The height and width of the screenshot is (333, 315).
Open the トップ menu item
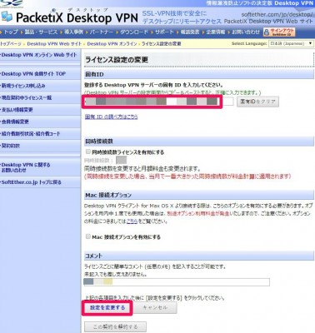click(x=11, y=32)
